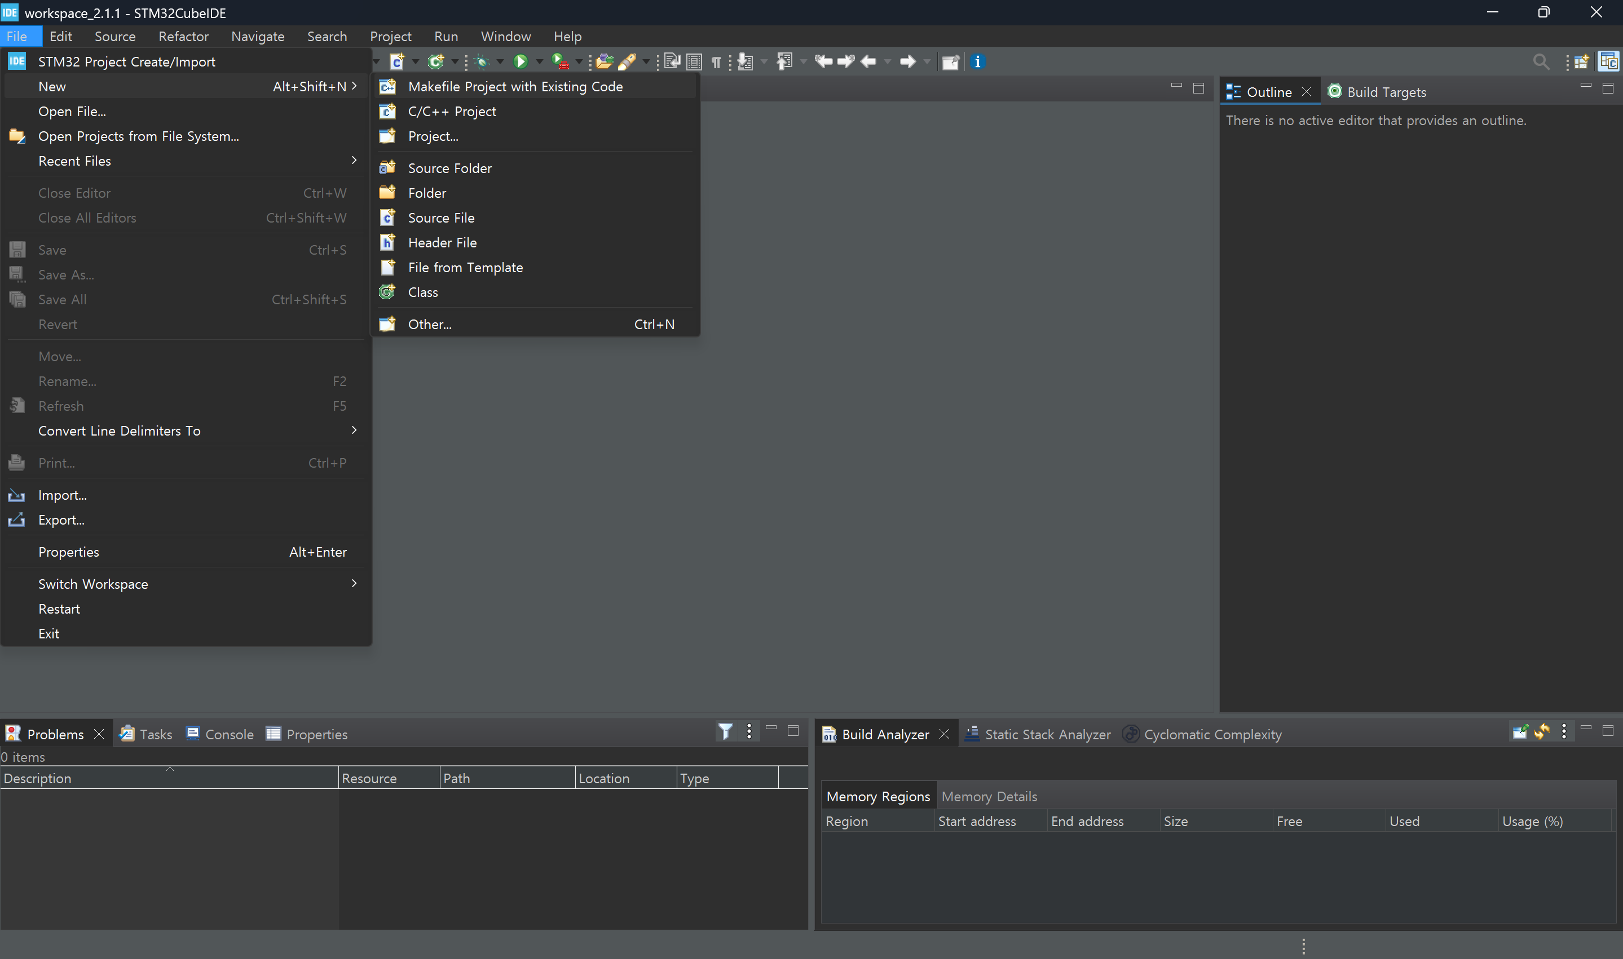Screen dimensions: 1623x959
Task: Select Makefile Project with Existing Code
Action: pyautogui.click(x=535, y=86)
